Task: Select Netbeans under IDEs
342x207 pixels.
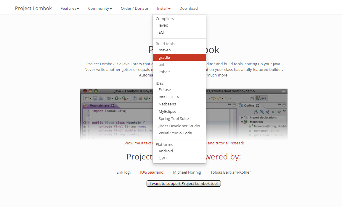Action: pyautogui.click(x=179, y=104)
